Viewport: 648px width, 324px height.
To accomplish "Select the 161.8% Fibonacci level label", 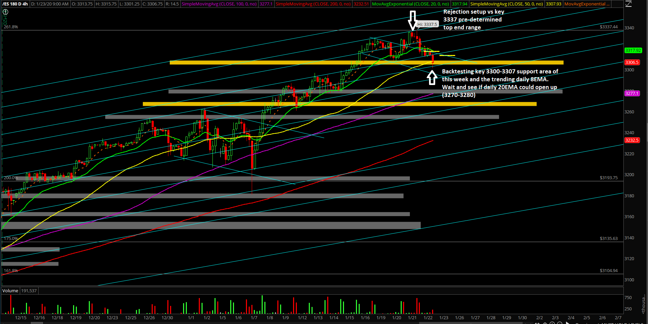I will [x=11, y=270].
